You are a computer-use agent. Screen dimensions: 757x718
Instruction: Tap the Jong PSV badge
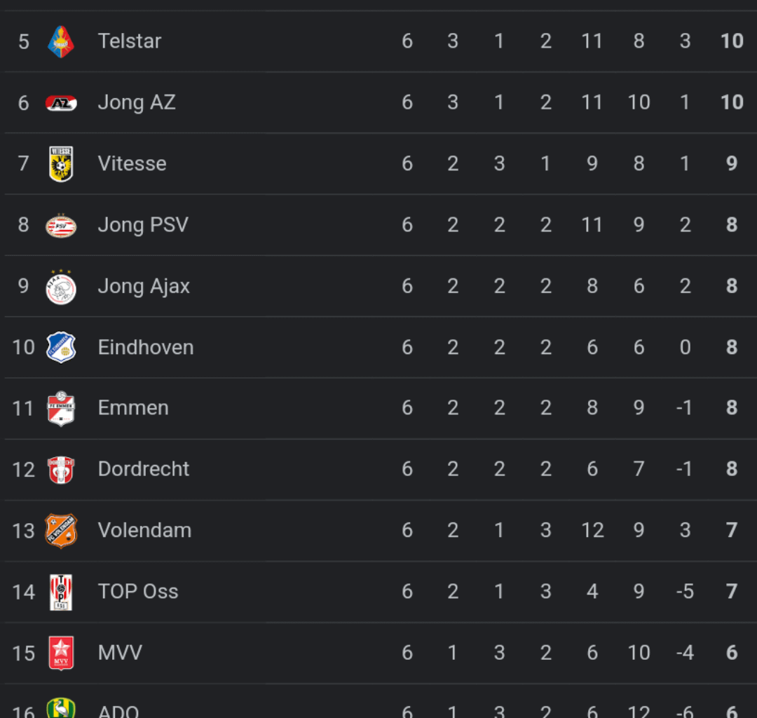coord(61,226)
